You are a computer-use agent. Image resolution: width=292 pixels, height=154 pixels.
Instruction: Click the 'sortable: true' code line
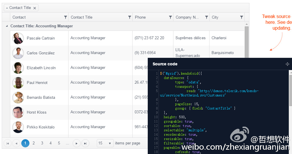[x=177, y=126]
